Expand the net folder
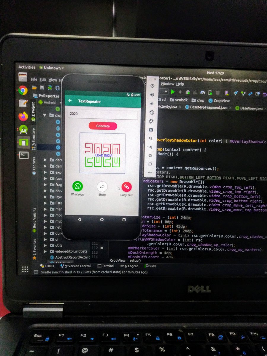 45,227
